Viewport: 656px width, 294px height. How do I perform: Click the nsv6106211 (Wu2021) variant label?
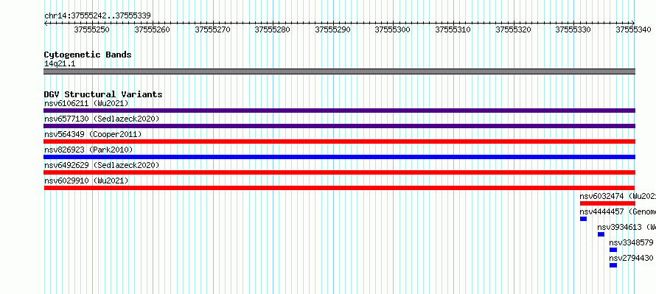[86, 103]
